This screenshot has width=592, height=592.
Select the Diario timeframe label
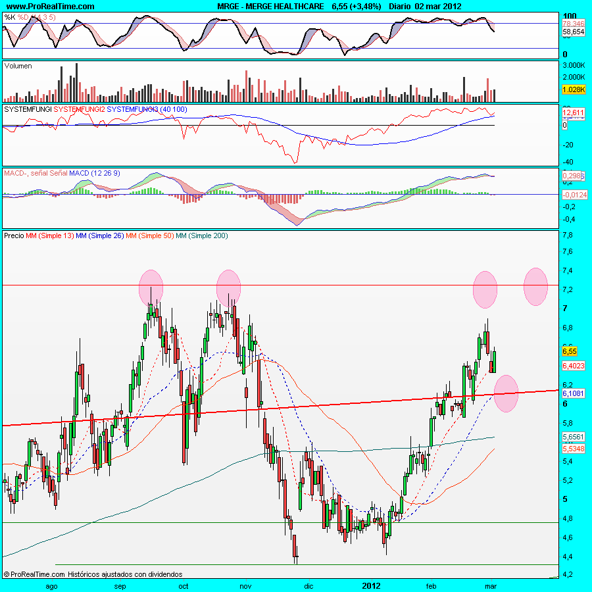(399, 6)
